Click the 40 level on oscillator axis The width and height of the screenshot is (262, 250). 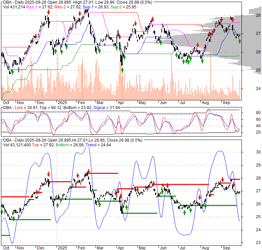point(258,126)
